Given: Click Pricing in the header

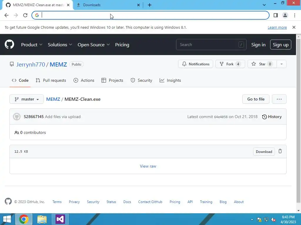Looking at the screenshot, I should (122, 45).
